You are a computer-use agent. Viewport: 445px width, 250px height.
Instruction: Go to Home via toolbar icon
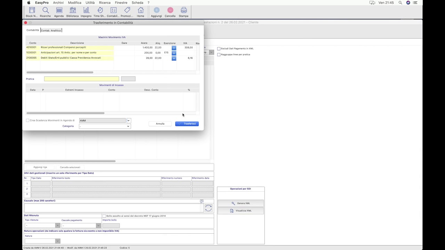coord(140,12)
